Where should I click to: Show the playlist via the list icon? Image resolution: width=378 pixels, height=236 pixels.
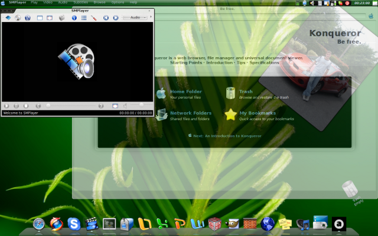pos(84,18)
